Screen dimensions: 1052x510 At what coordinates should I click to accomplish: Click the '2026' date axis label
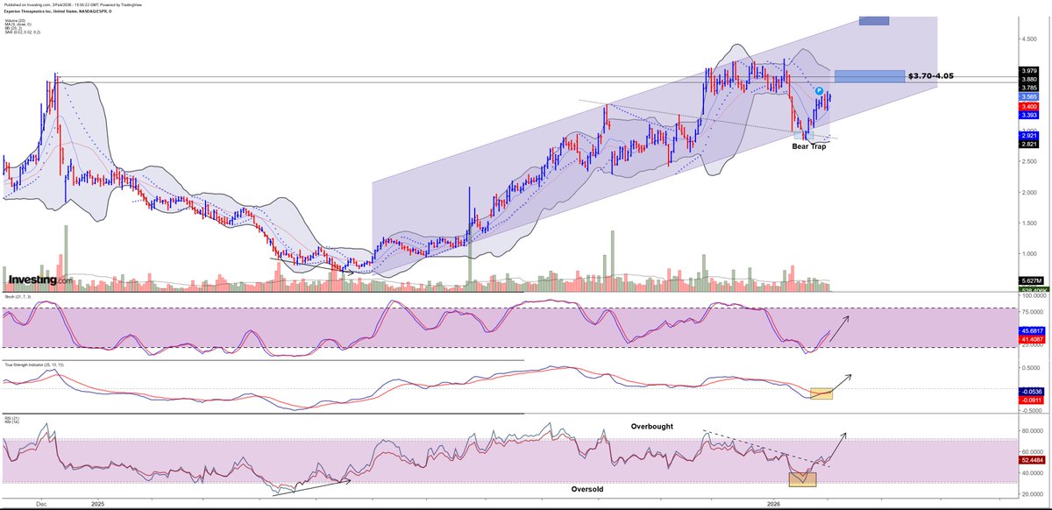click(x=773, y=504)
